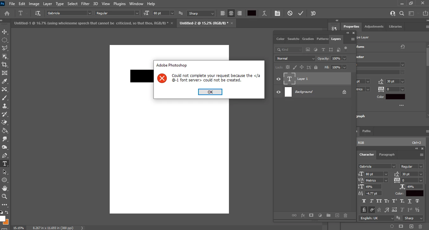The height and width of the screenshot is (230, 429).
Task: Toggle lock transparent pixels
Action: click(288, 67)
